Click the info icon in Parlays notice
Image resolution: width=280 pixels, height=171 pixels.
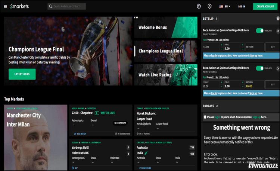point(205,117)
